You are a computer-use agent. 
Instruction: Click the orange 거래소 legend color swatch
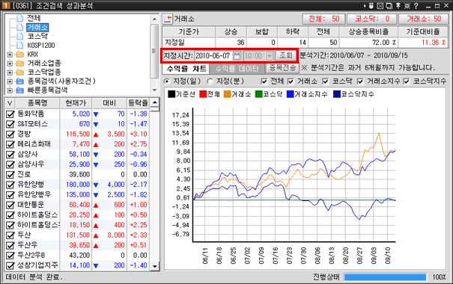click(x=228, y=94)
